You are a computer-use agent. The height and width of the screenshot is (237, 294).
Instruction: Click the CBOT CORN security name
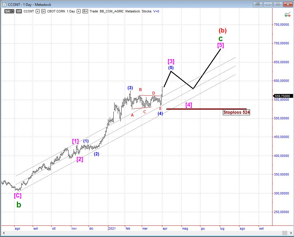56,11
